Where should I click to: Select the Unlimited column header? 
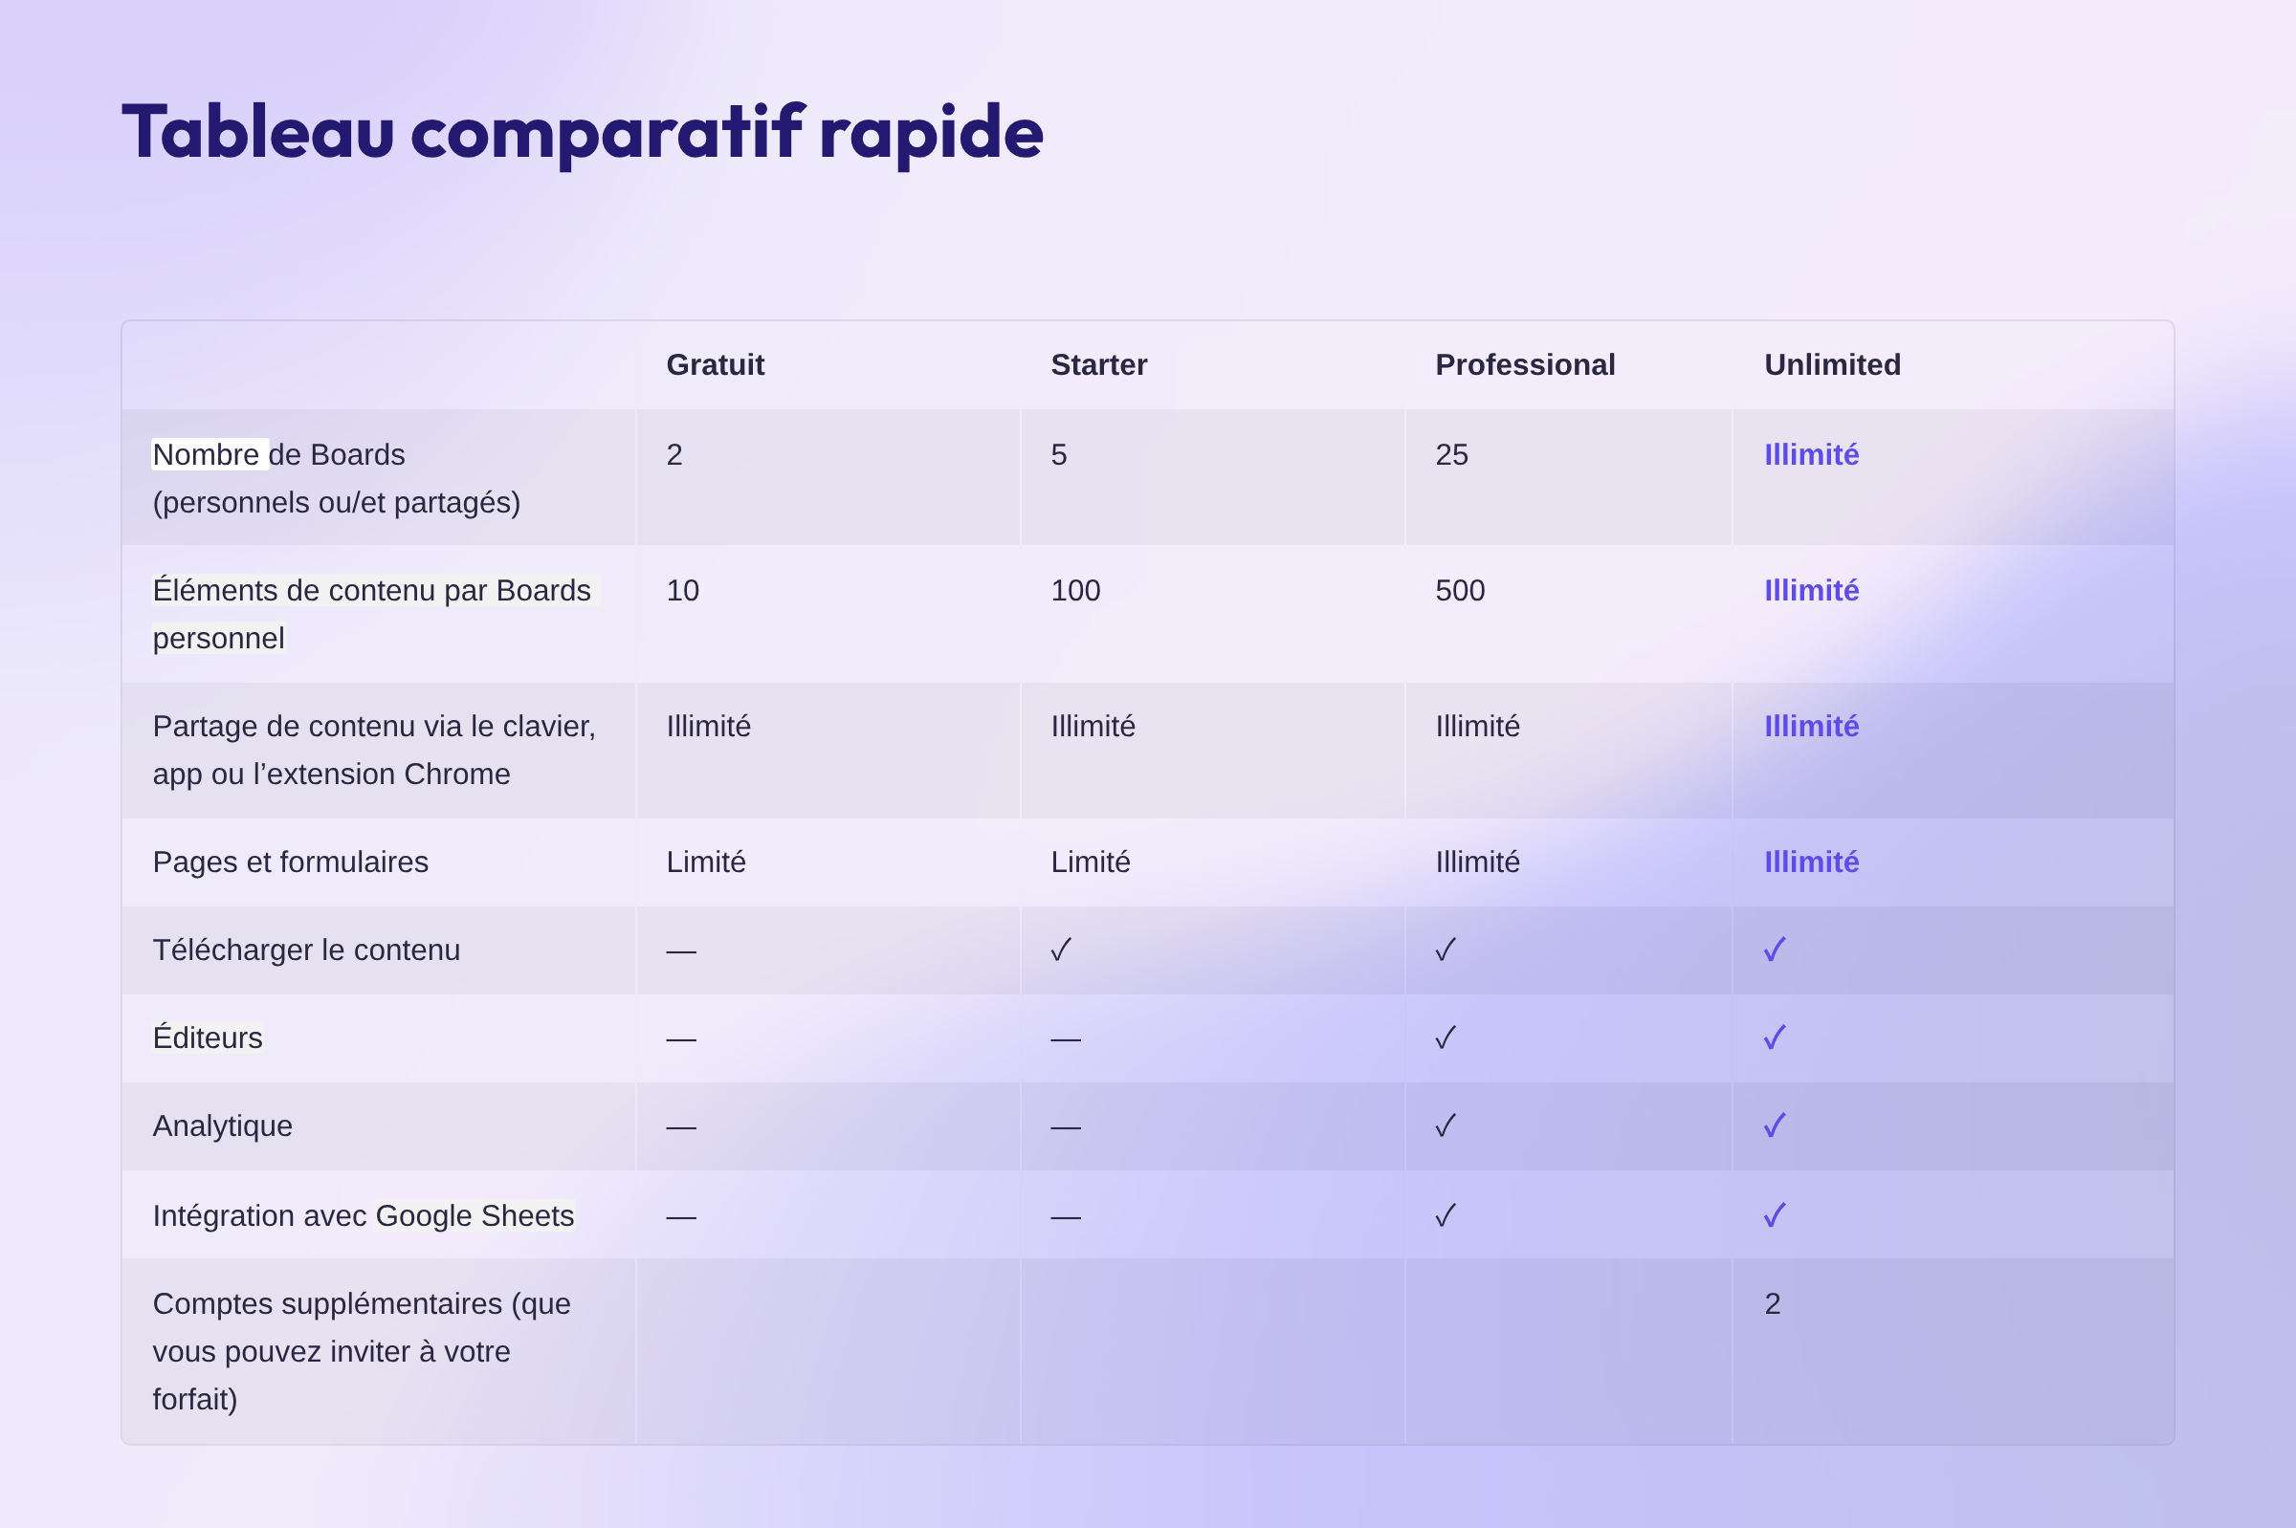[x=1832, y=364]
